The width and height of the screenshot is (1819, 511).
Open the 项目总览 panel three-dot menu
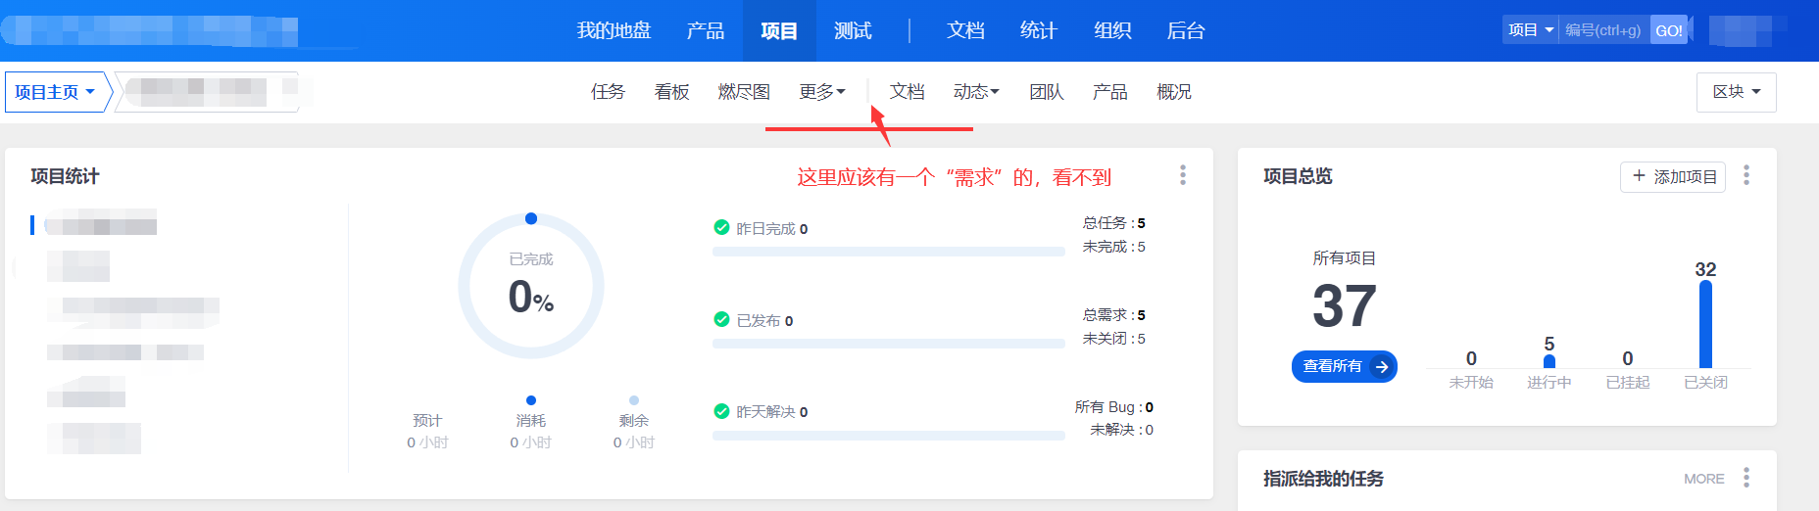coord(1746,175)
